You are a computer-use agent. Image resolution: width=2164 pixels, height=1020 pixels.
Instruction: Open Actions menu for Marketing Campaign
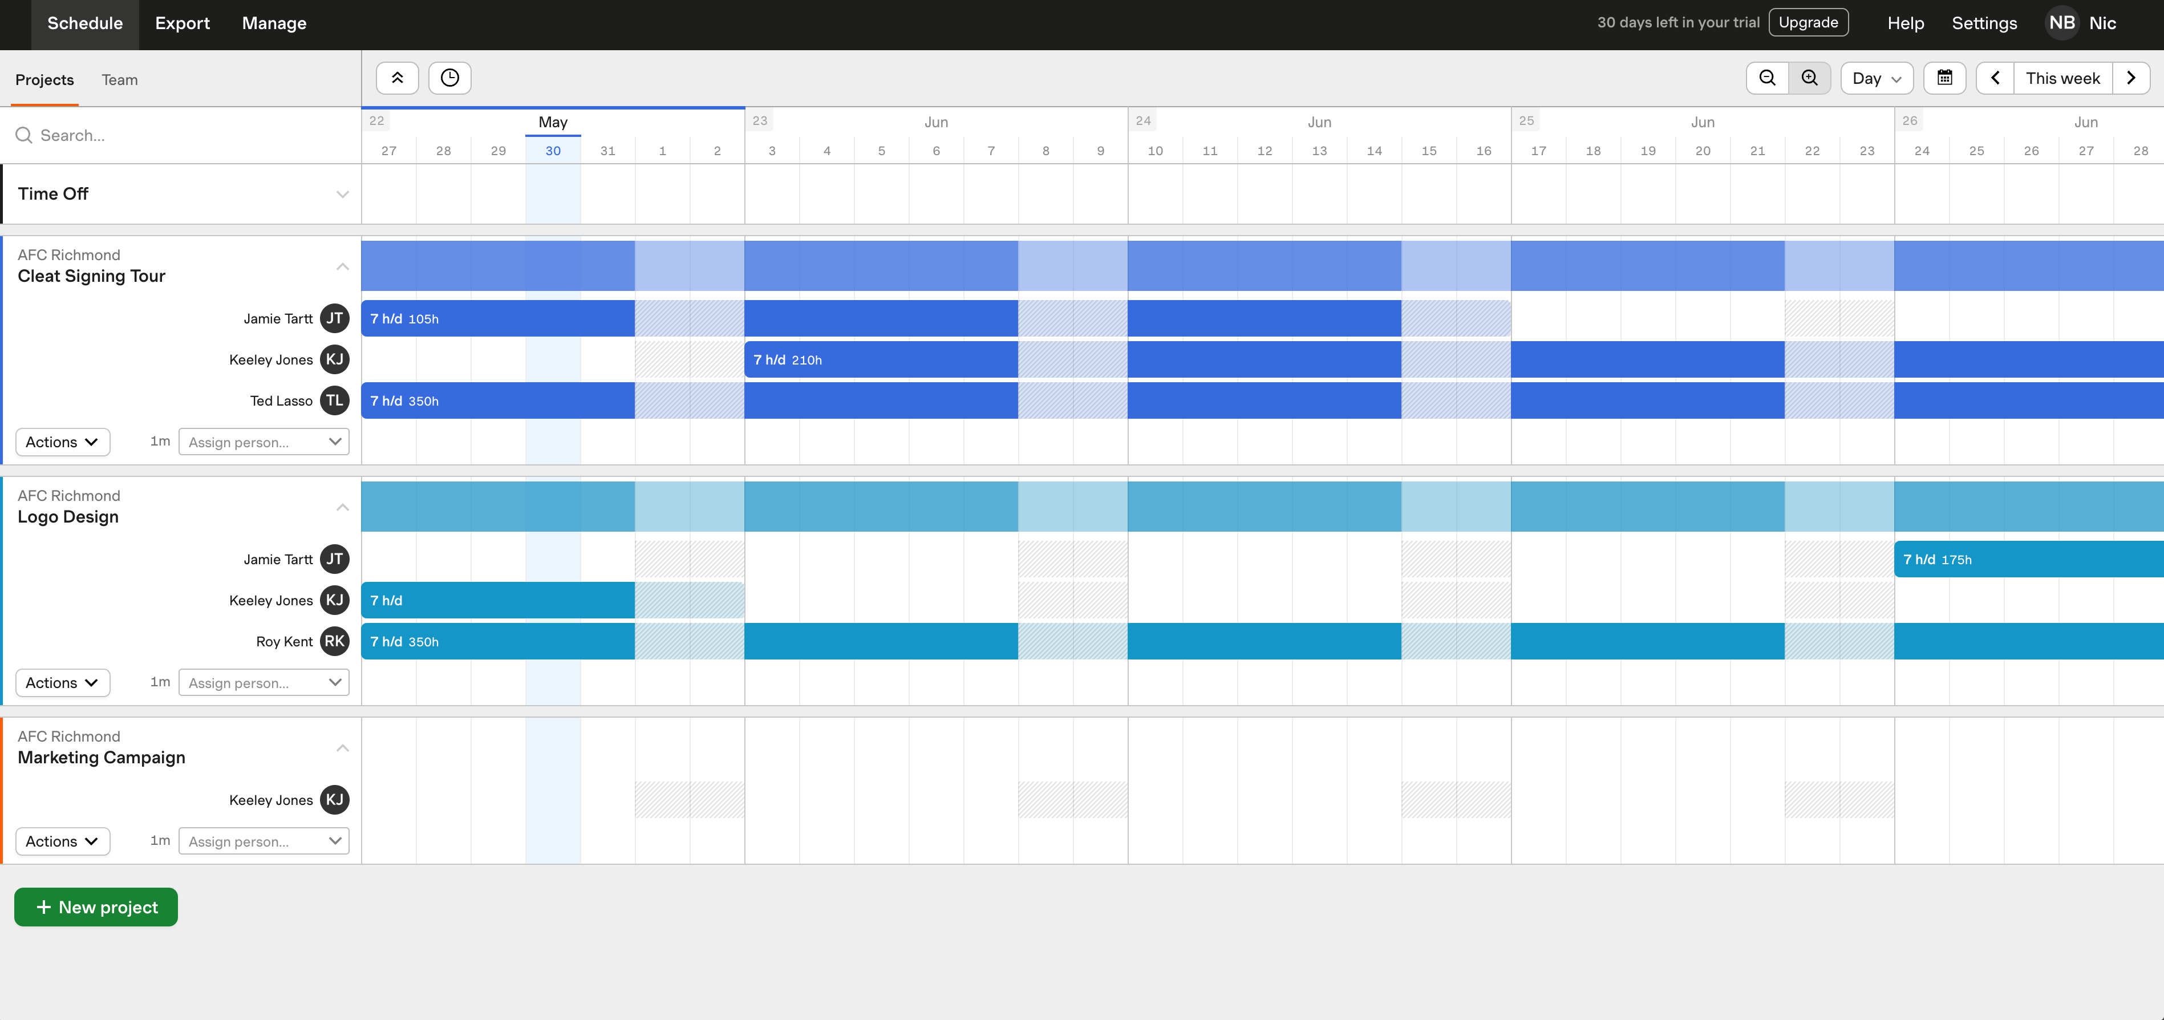point(63,841)
